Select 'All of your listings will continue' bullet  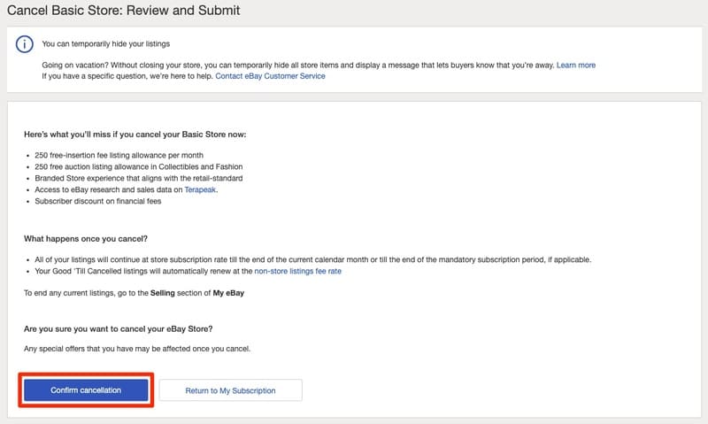click(313, 259)
